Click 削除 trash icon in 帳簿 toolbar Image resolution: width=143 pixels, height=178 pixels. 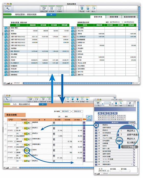coord(77,100)
